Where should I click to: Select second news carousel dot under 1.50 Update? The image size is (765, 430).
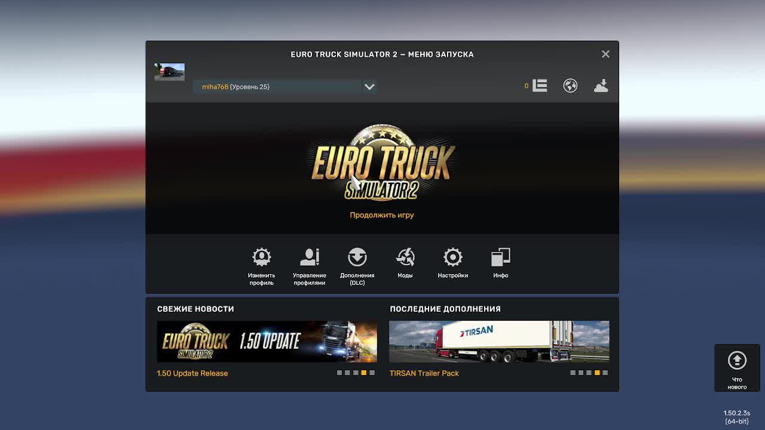347,373
